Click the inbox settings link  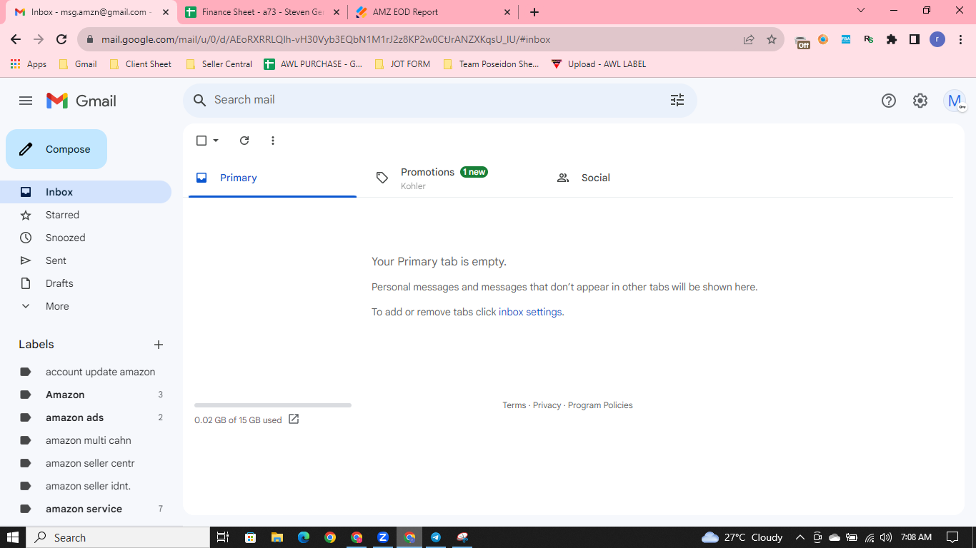(x=530, y=312)
